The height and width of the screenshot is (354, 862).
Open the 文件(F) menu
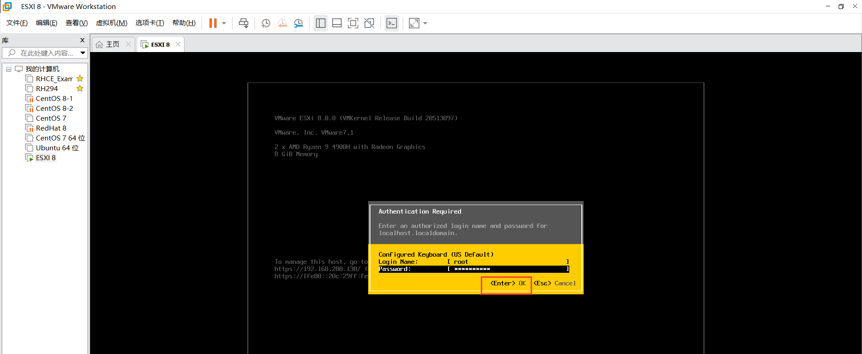17,23
